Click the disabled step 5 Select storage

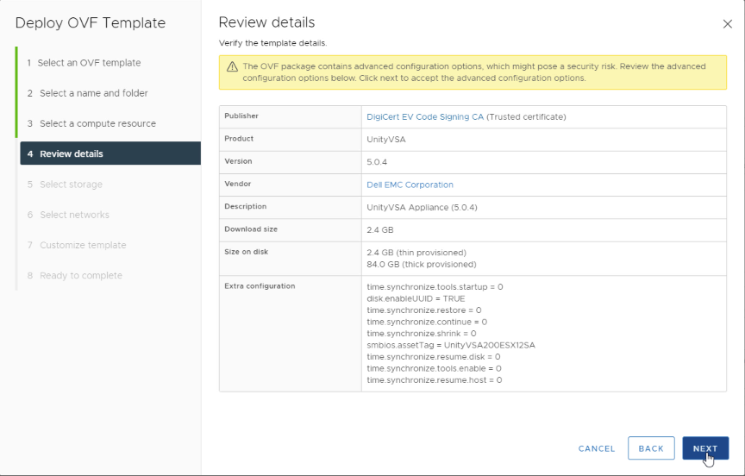point(65,185)
